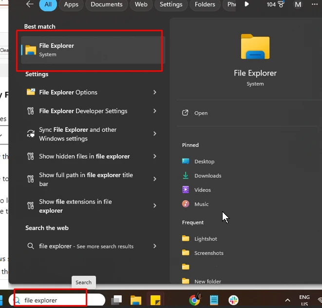Viewport: 322px width, 308px height.
Task: Switch to the Settings filter tab
Action: click(x=171, y=4)
